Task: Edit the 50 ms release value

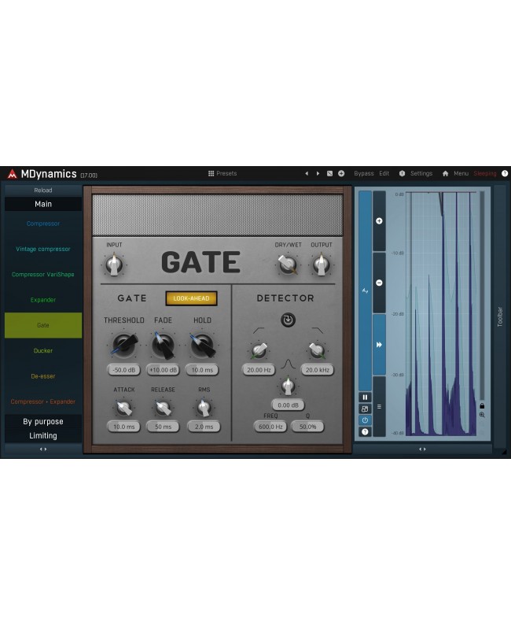Action: [163, 427]
